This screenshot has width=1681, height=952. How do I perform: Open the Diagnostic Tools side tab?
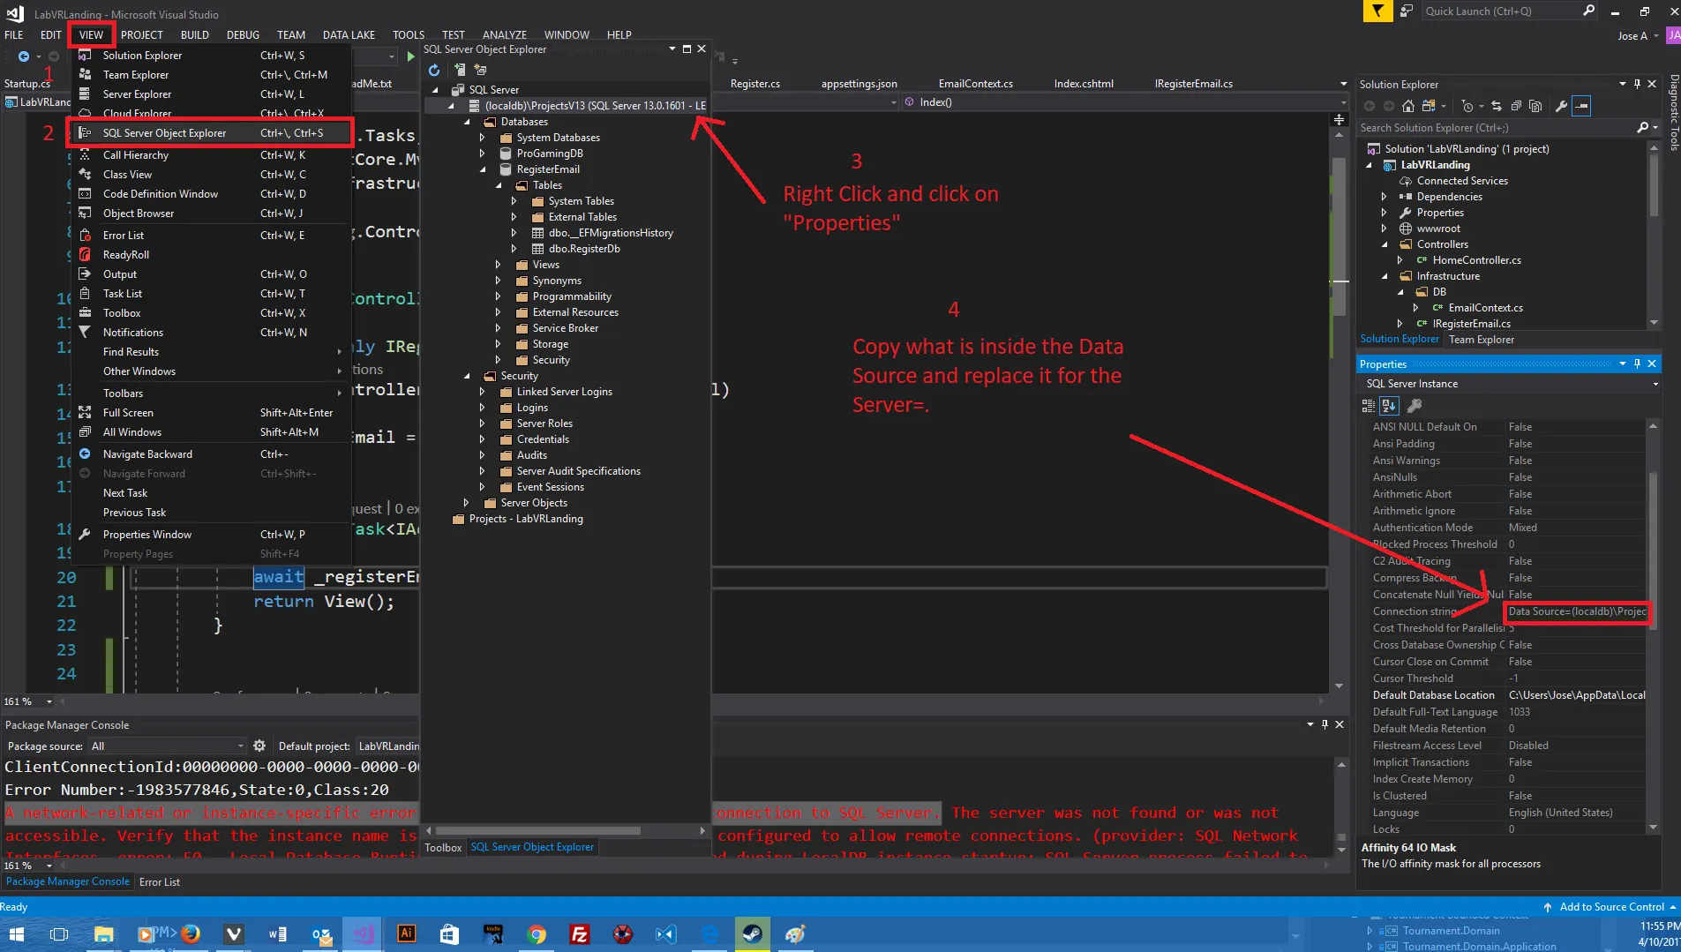pyautogui.click(x=1673, y=113)
